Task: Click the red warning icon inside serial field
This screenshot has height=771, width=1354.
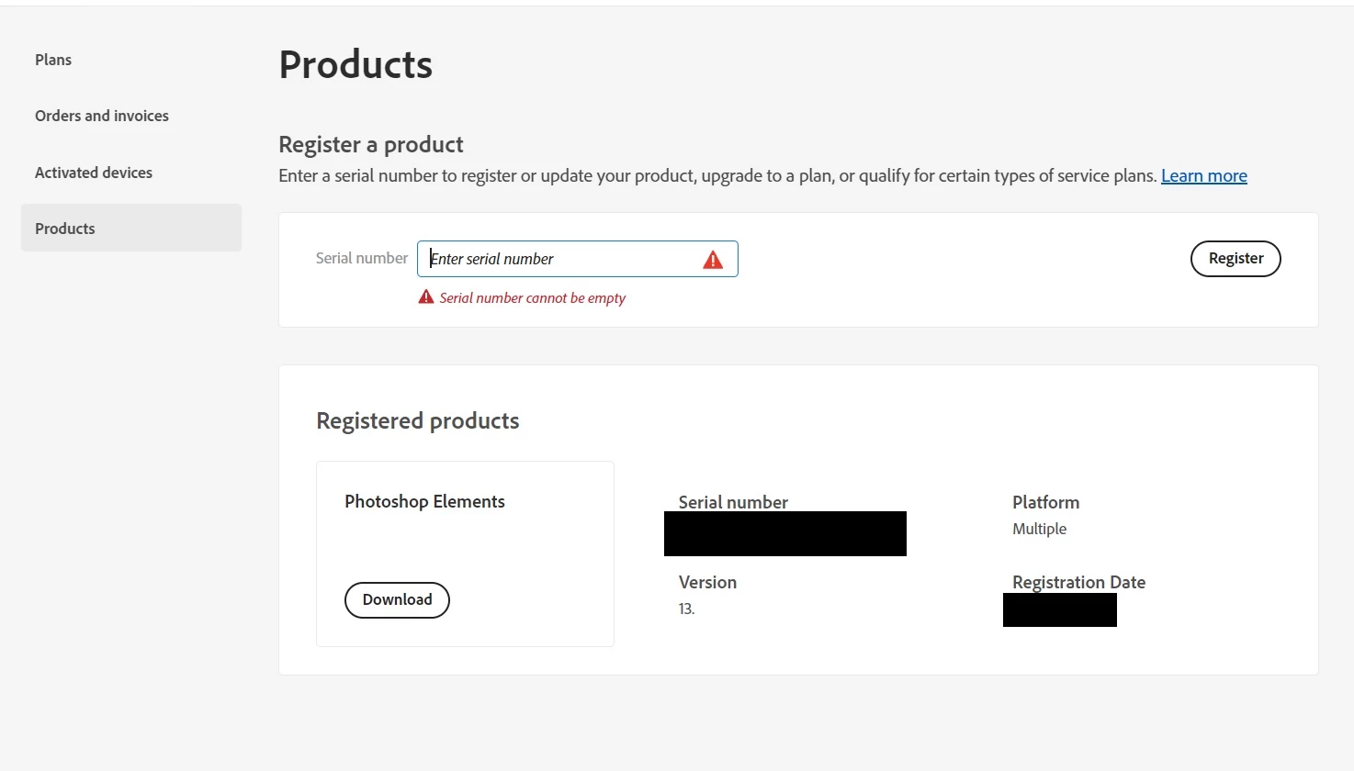Action: 713,260
